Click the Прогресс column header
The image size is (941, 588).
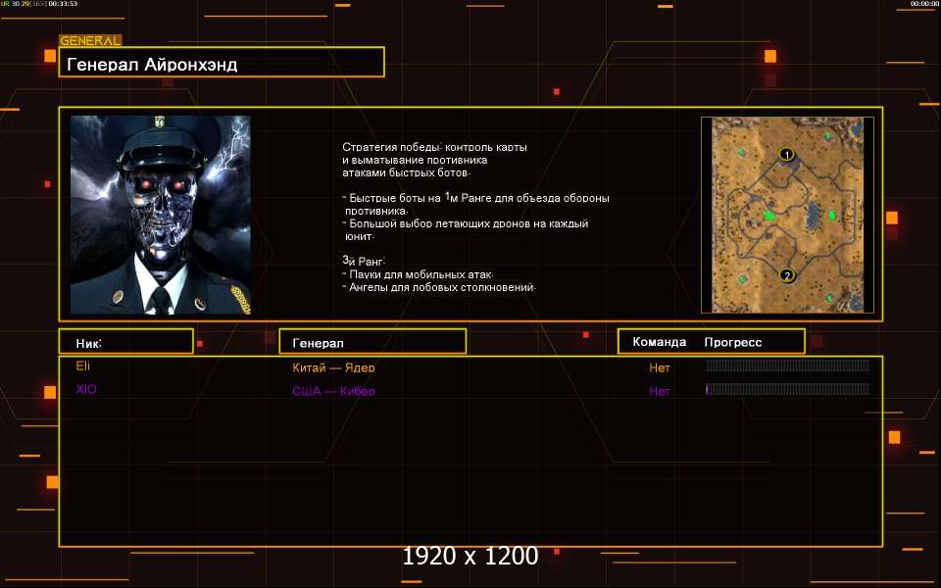(733, 342)
